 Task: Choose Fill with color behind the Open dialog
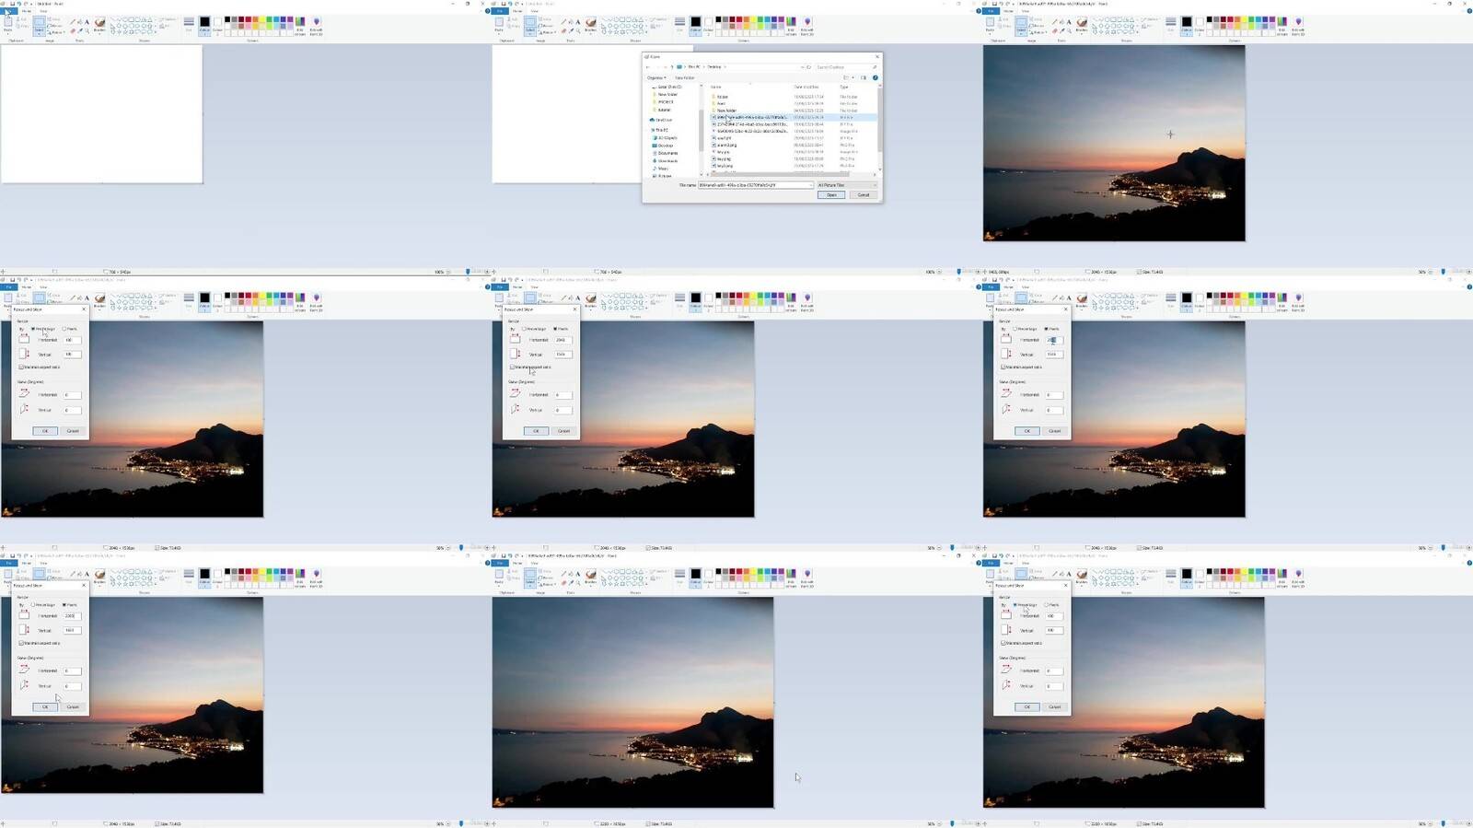click(571, 21)
